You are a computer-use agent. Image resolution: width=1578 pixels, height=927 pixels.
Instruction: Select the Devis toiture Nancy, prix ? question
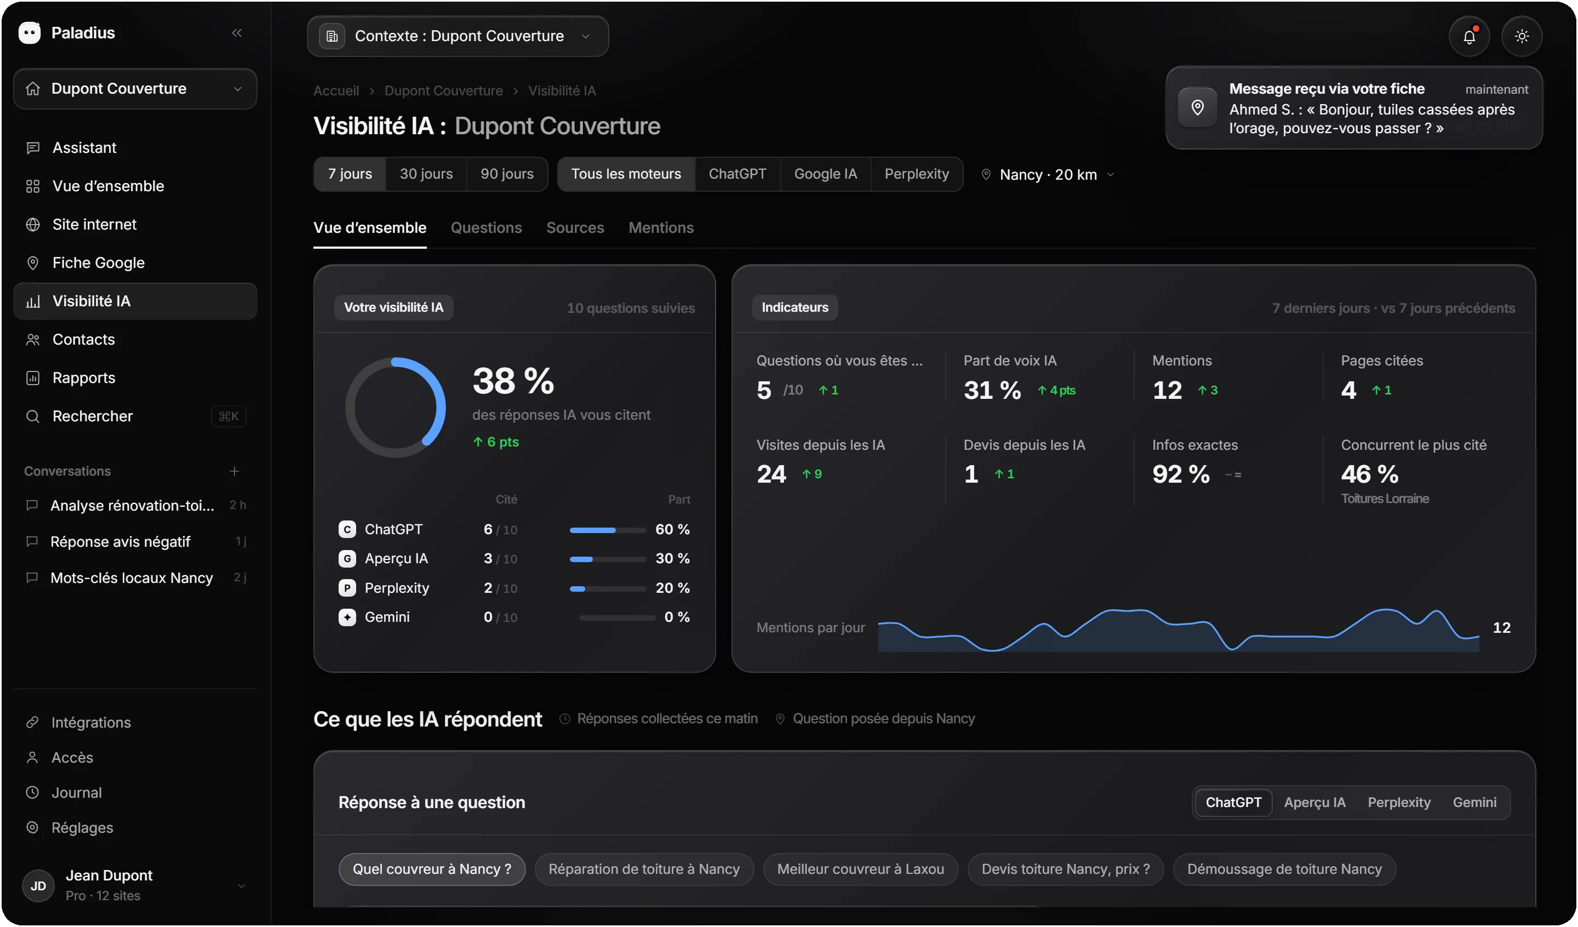click(1066, 869)
